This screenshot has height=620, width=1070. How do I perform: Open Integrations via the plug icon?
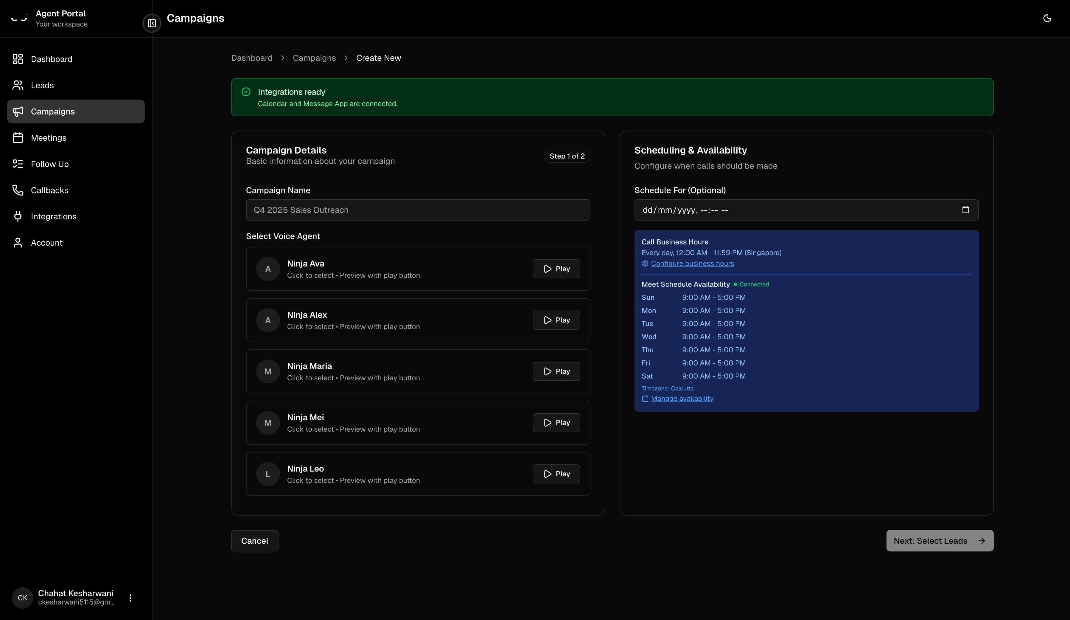pos(17,216)
